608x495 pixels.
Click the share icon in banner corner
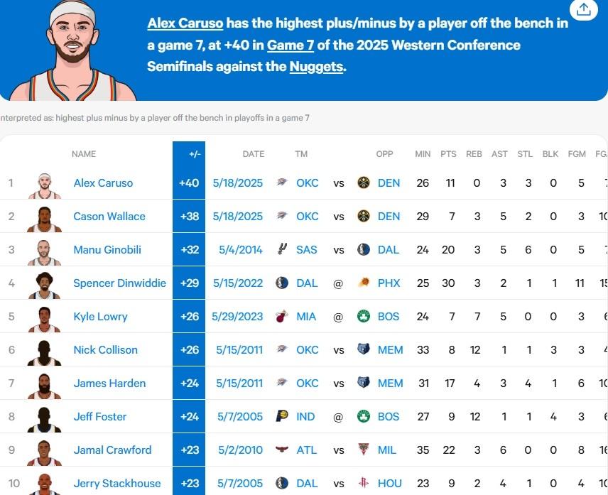click(x=584, y=9)
